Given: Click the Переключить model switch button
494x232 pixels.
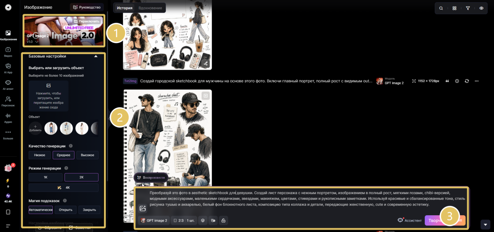Looking at the screenshot, I should coord(87,21).
